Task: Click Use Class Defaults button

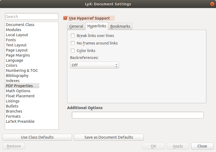Action: (37, 137)
